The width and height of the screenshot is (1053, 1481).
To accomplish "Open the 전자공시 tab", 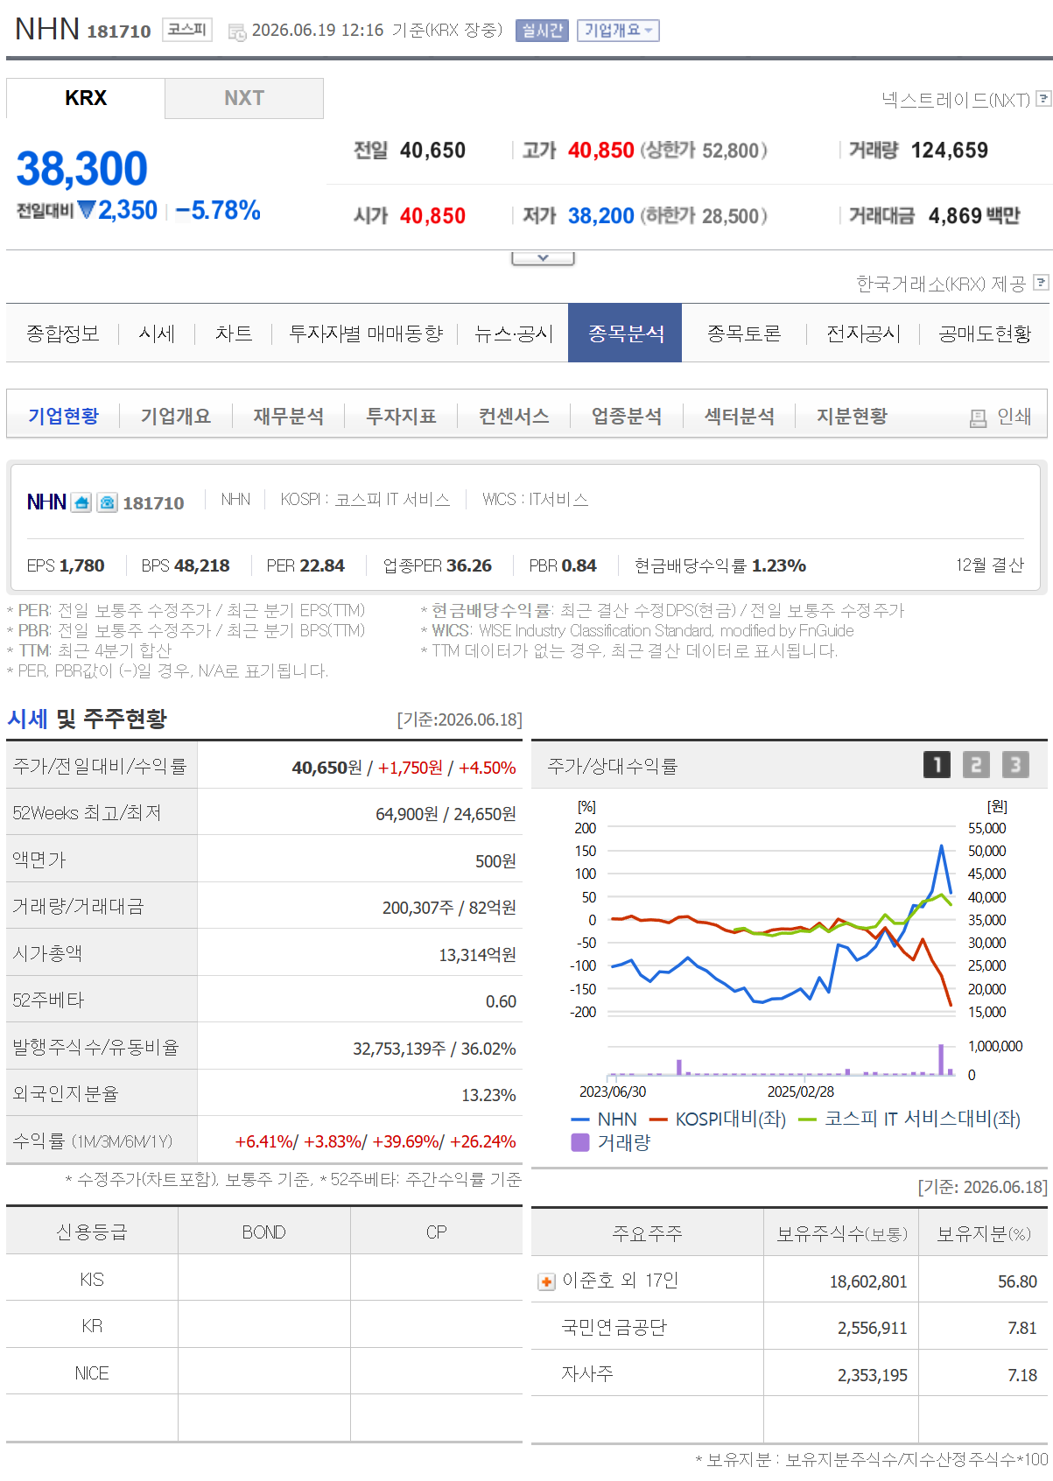I will tap(863, 333).
